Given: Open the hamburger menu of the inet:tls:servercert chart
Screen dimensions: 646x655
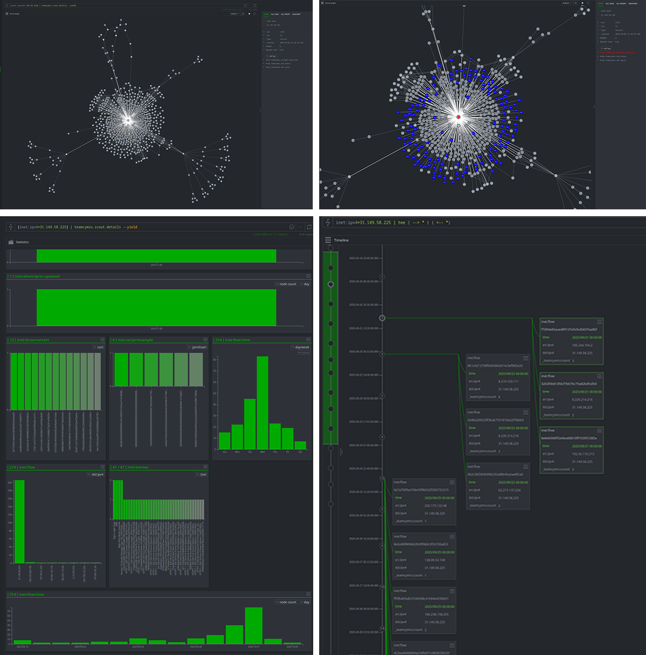Looking at the screenshot, I should click(102, 340).
